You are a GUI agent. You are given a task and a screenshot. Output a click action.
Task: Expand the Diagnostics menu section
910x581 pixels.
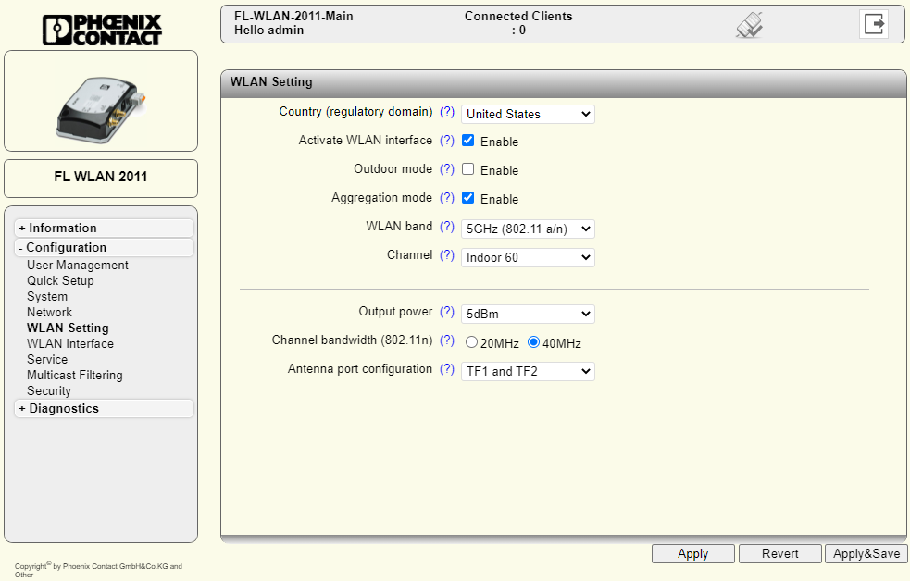coord(63,408)
